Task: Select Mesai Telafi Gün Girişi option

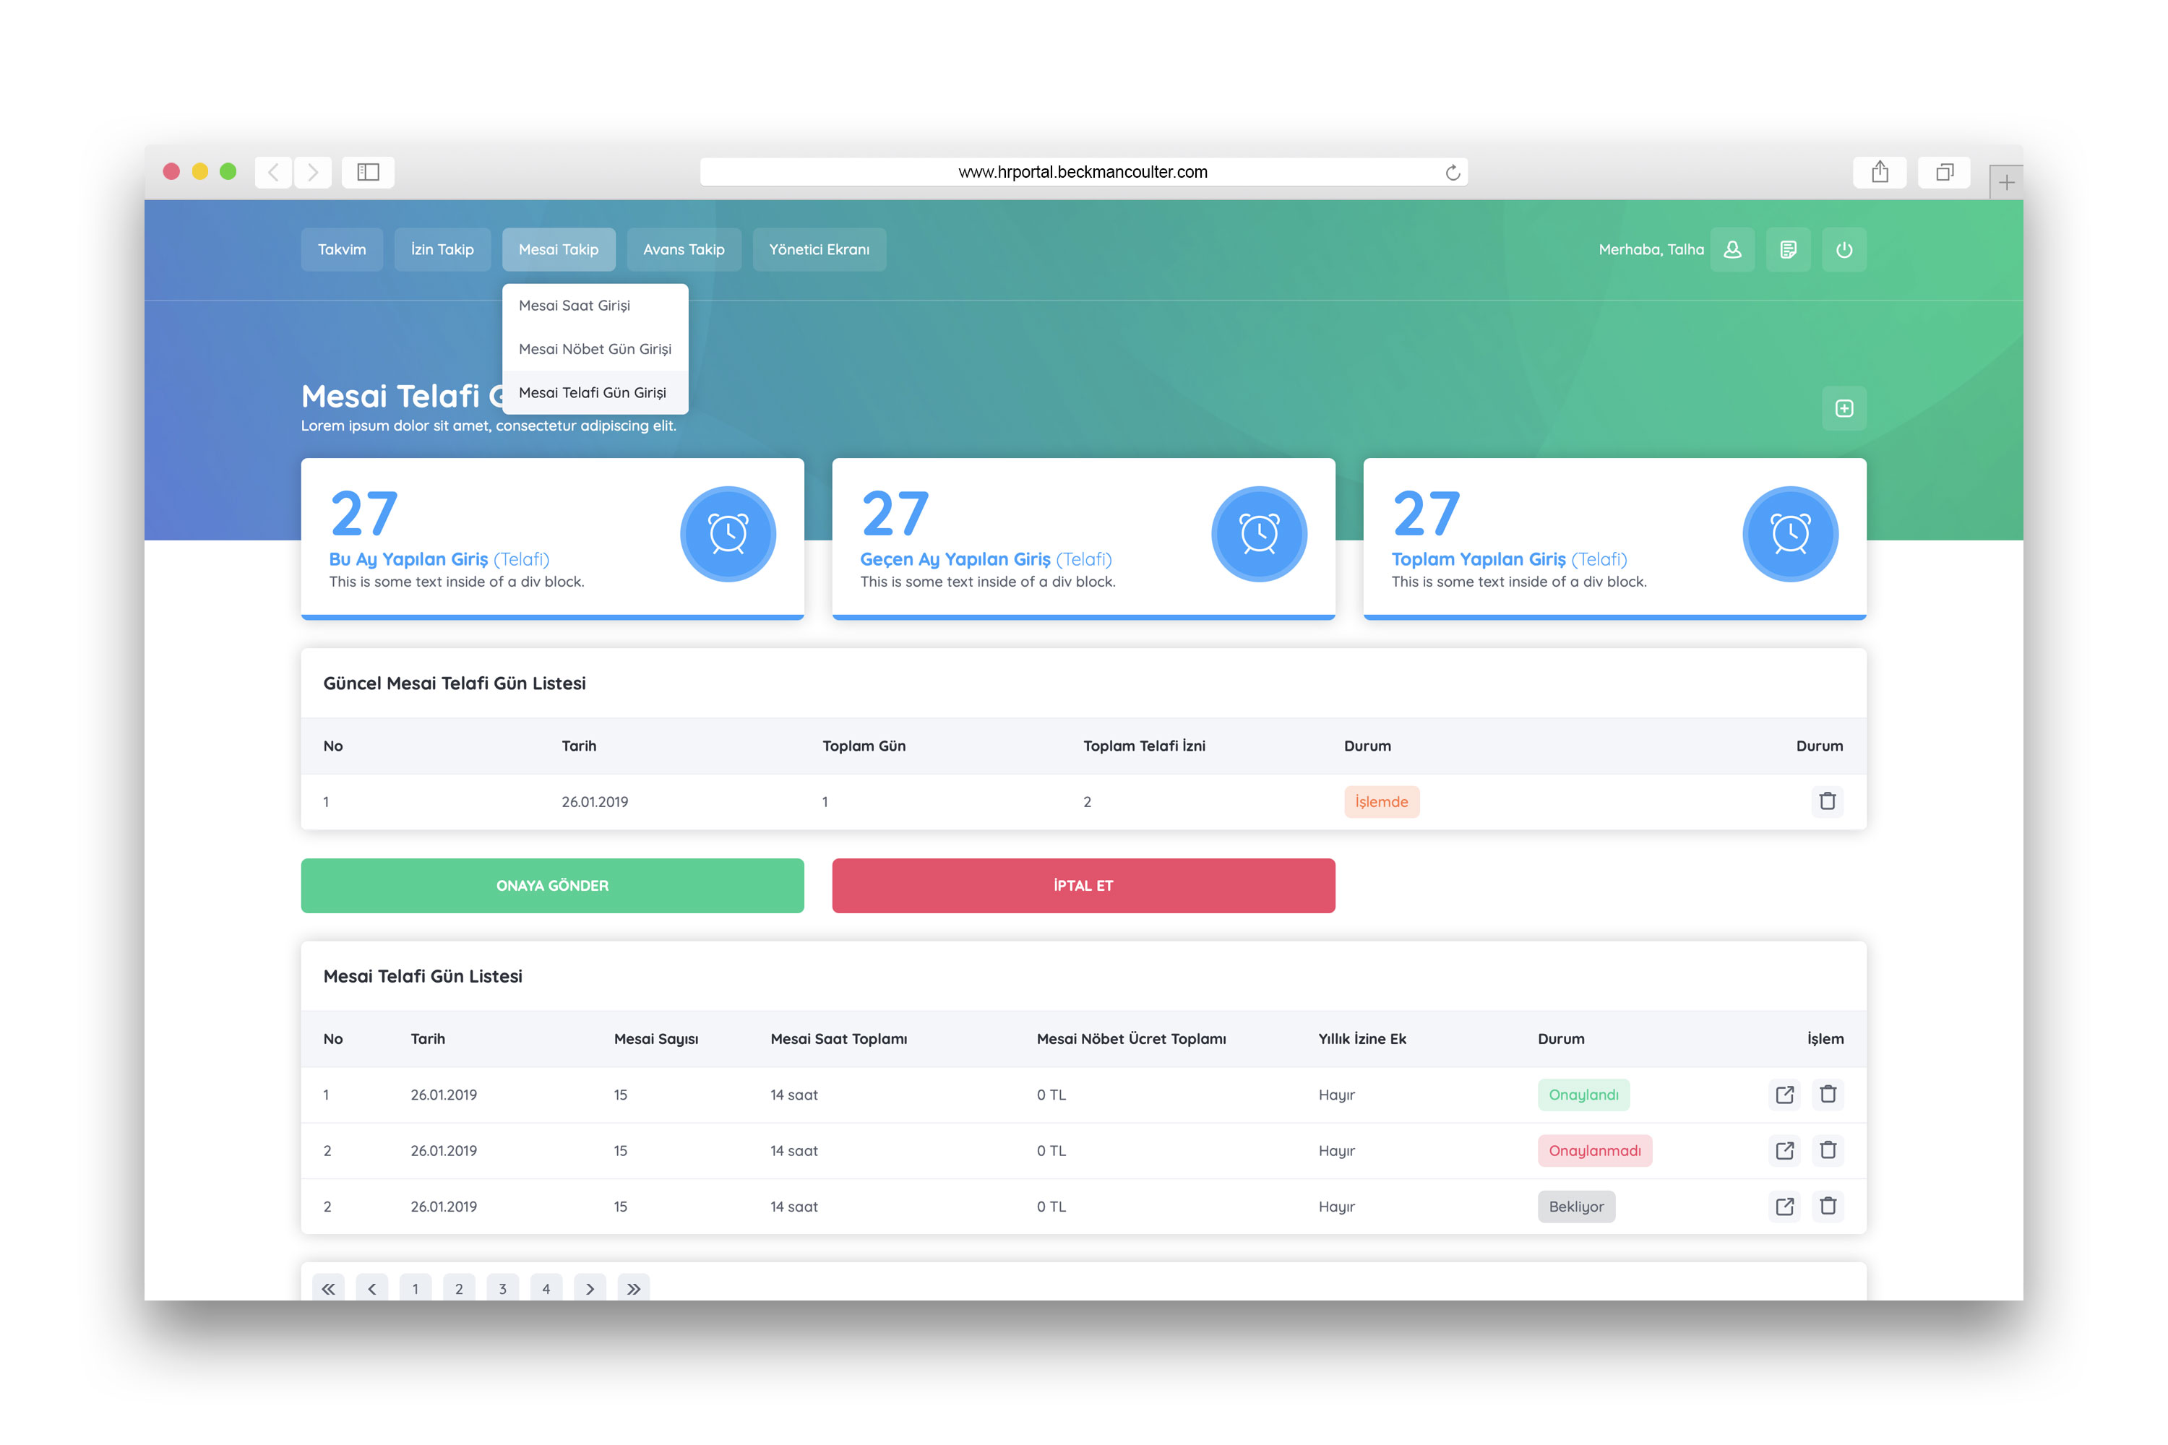Action: pos(592,392)
